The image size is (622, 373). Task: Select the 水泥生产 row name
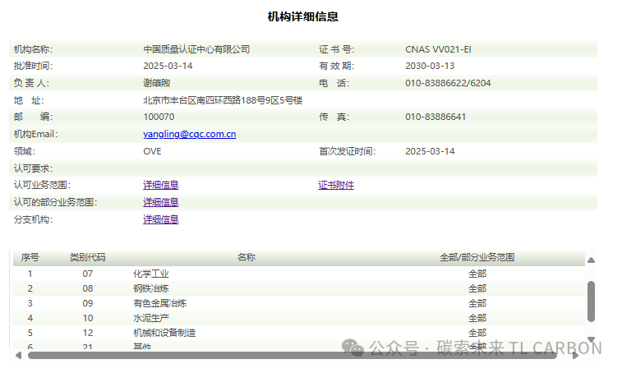pyautogui.click(x=151, y=318)
